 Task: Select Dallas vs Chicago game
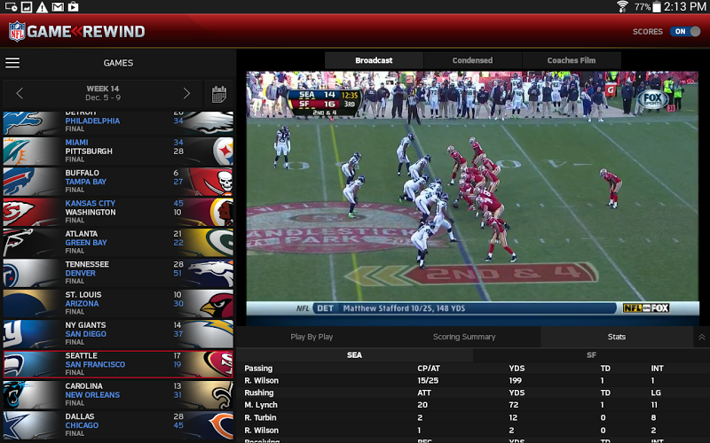coord(118,425)
